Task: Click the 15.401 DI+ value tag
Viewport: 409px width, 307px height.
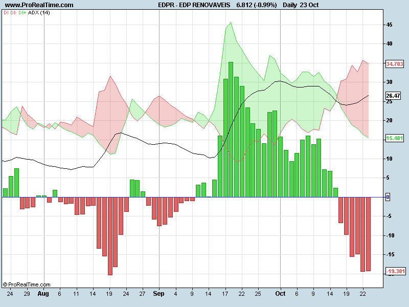Action: click(x=395, y=138)
